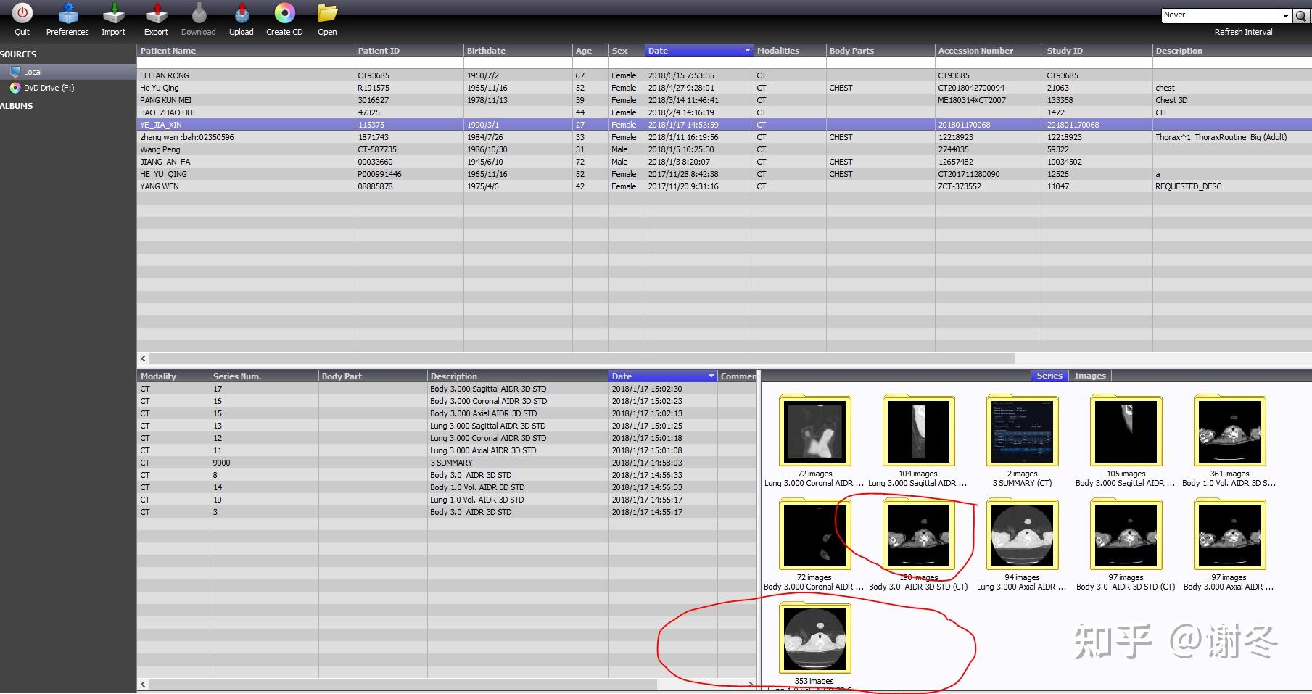1312x694 pixels.
Task: Sort by Accession Number column header
Action: point(989,51)
